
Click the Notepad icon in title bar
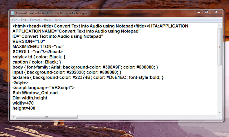13,13
